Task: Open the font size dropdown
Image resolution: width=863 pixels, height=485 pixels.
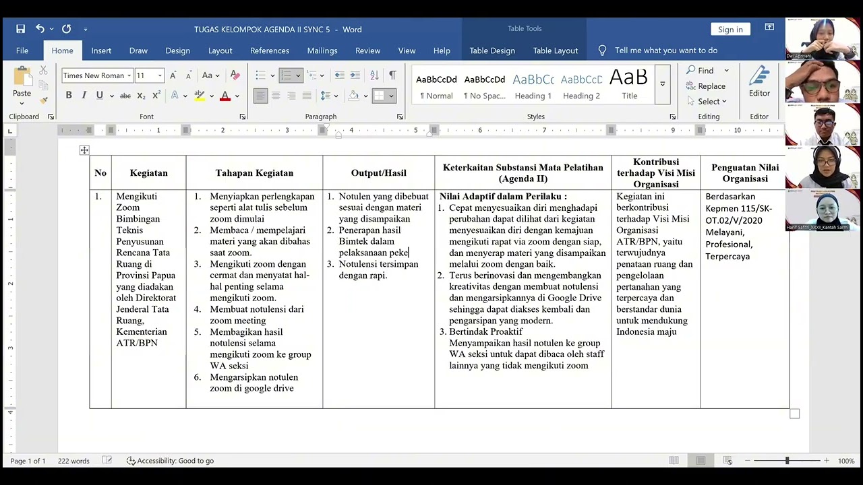Action: click(x=160, y=76)
